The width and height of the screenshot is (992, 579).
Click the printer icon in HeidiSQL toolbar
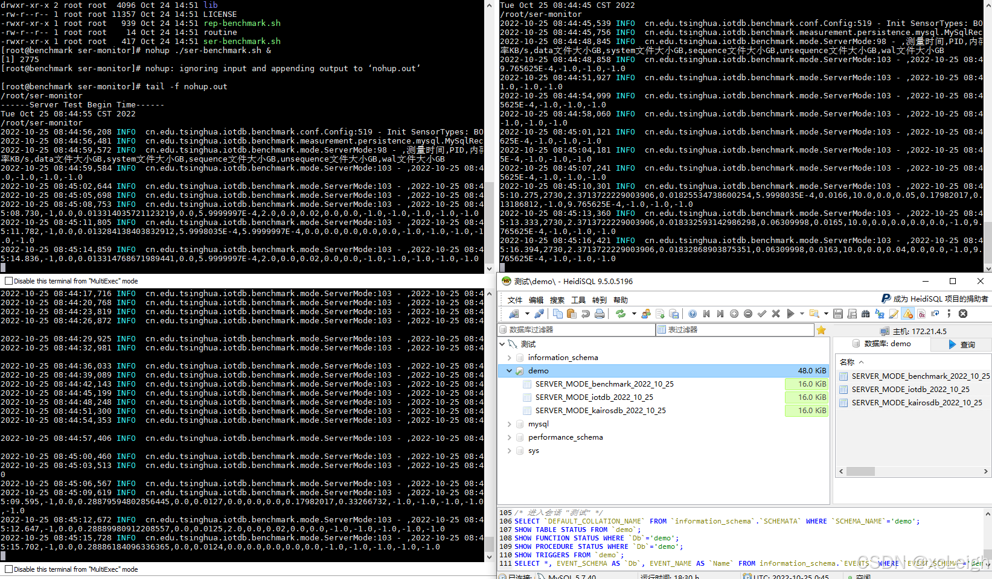pyautogui.click(x=600, y=314)
